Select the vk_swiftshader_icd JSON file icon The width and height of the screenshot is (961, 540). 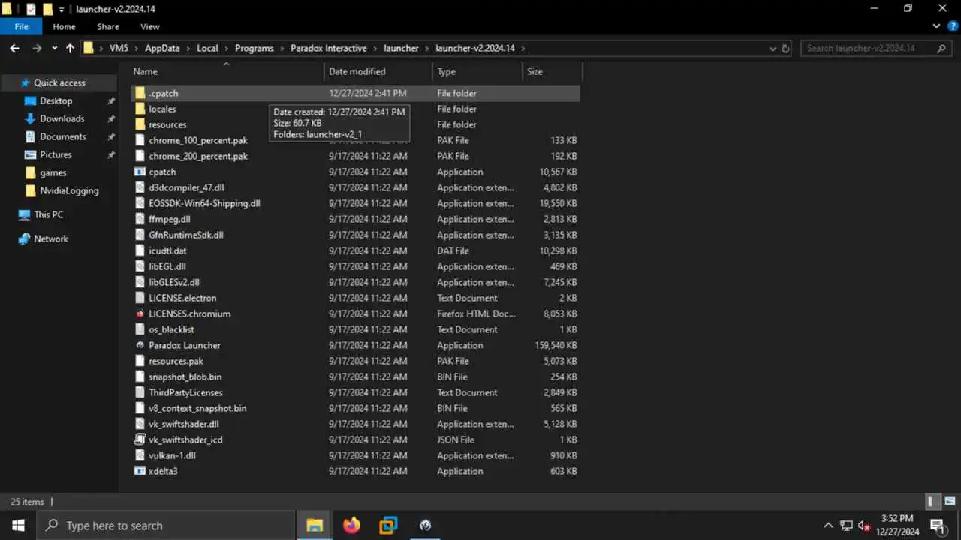[140, 439]
